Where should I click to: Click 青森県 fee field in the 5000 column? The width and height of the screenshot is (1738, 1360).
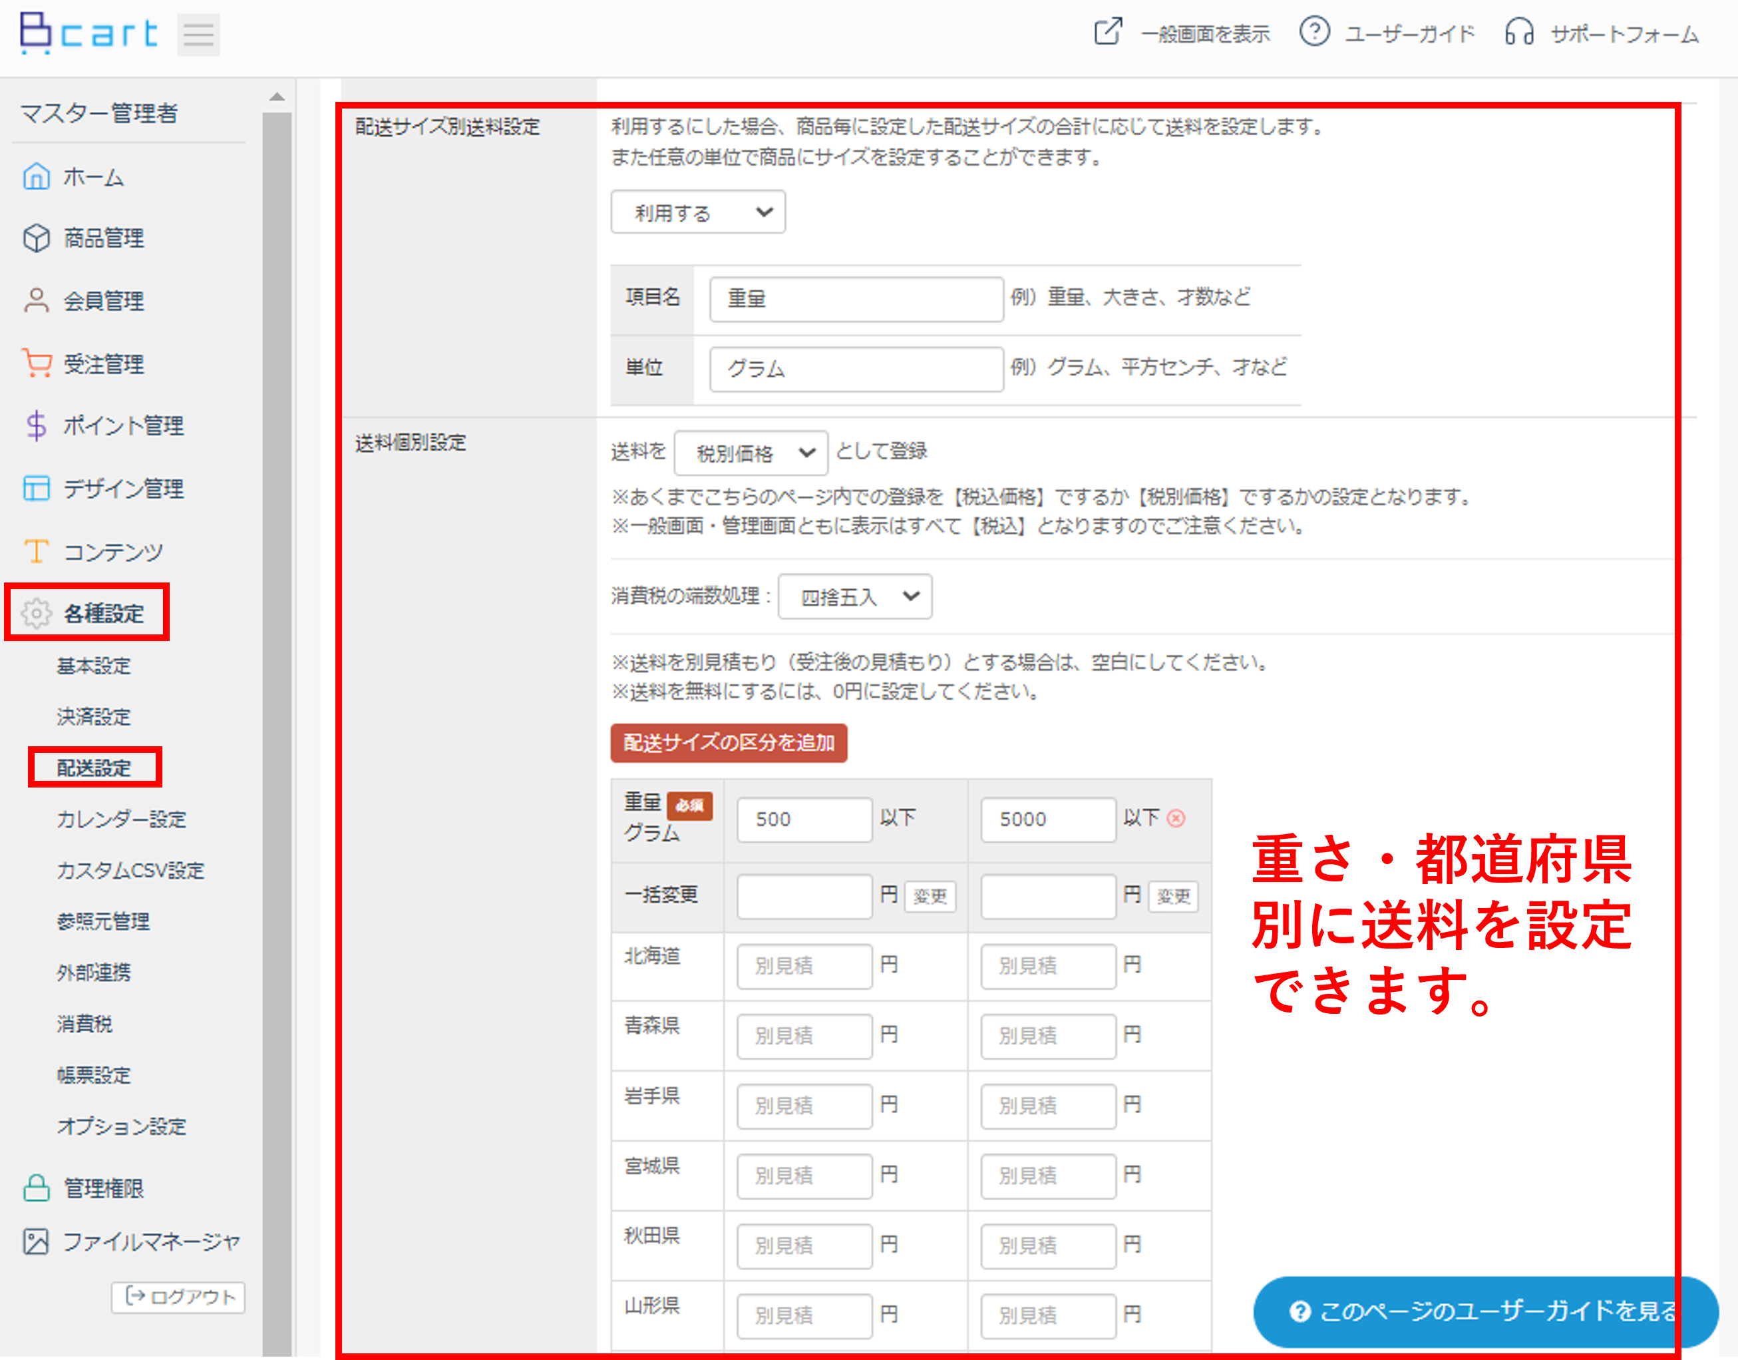[x=1048, y=1036]
